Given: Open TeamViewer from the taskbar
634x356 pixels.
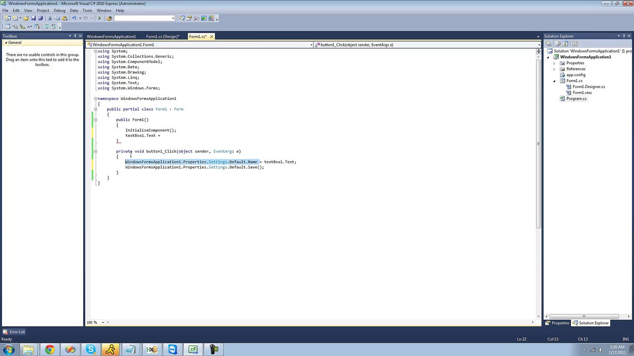Looking at the screenshot, I should click(172, 350).
